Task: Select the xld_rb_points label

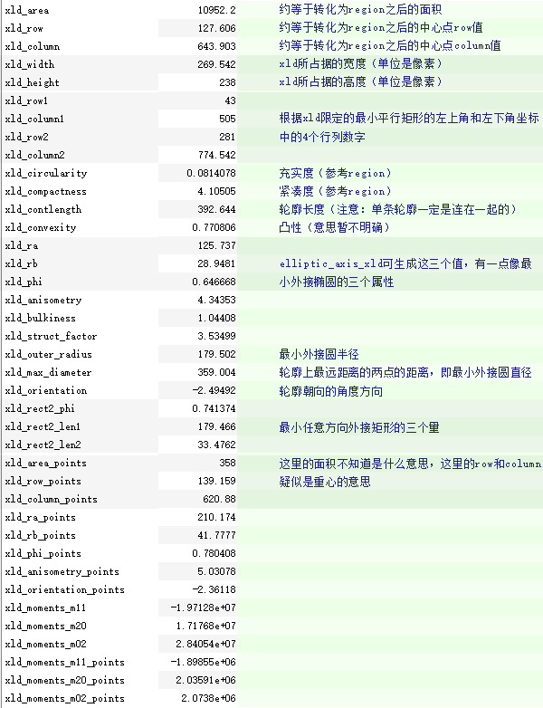Action: 40,535
